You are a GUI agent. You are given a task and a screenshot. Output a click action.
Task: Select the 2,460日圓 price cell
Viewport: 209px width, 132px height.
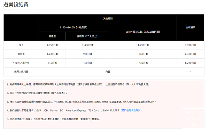point(191,54)
